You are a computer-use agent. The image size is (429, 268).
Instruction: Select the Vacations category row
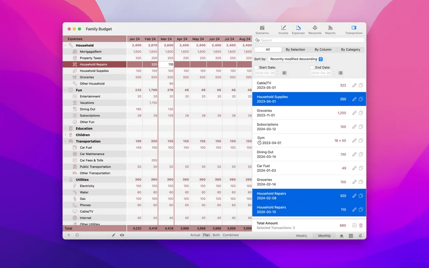pos(95,103)
